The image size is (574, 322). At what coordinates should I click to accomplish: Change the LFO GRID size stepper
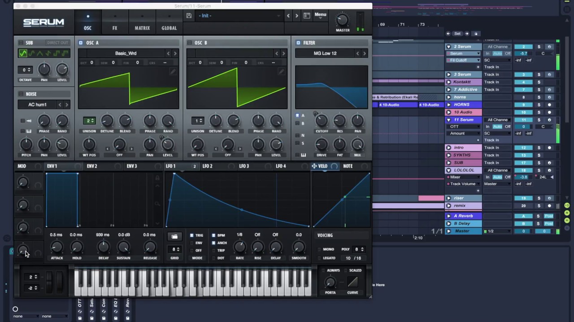pos(174,250)
